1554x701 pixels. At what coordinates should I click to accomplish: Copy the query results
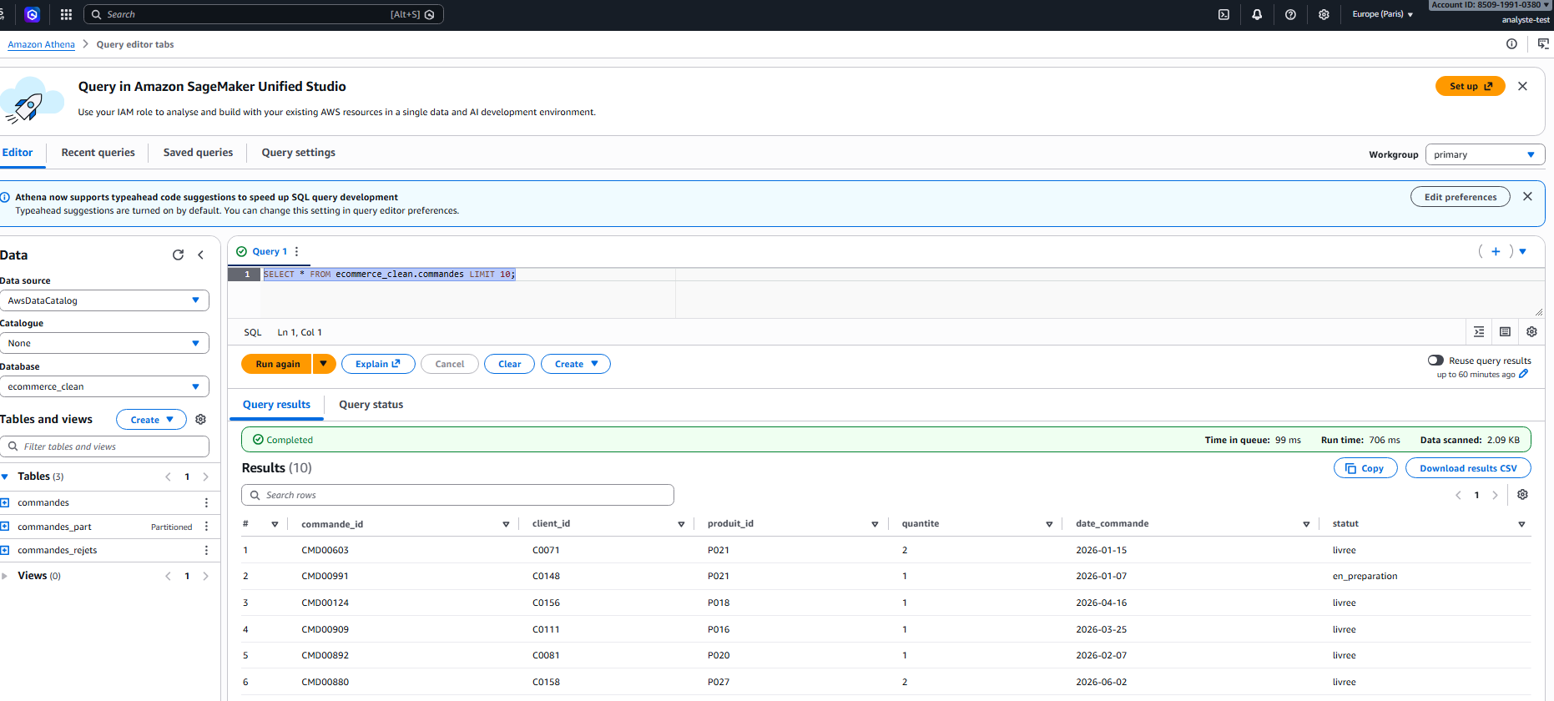click(x=1365, y=468)
